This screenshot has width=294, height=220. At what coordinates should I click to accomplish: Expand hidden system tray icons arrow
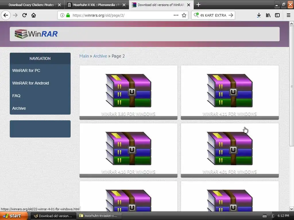pos(273,216)
